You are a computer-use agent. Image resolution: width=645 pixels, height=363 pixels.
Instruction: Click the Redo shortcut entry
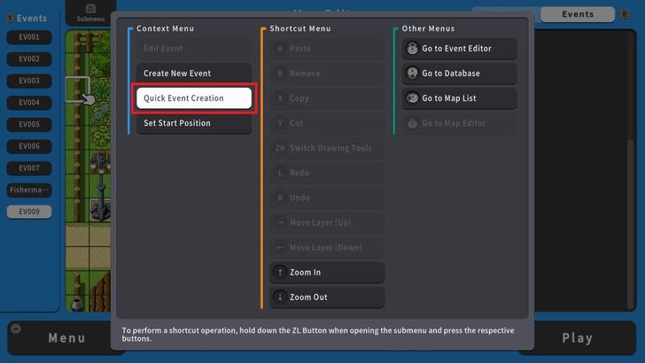pyautogui.click(x=327, y=173)
